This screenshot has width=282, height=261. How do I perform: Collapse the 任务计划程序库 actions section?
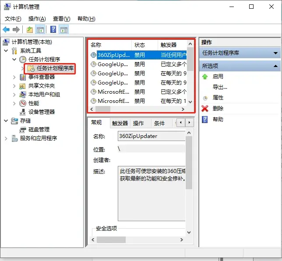coord(276,53)
